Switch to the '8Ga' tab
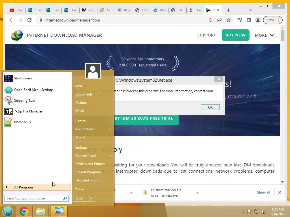 (124, 10)
